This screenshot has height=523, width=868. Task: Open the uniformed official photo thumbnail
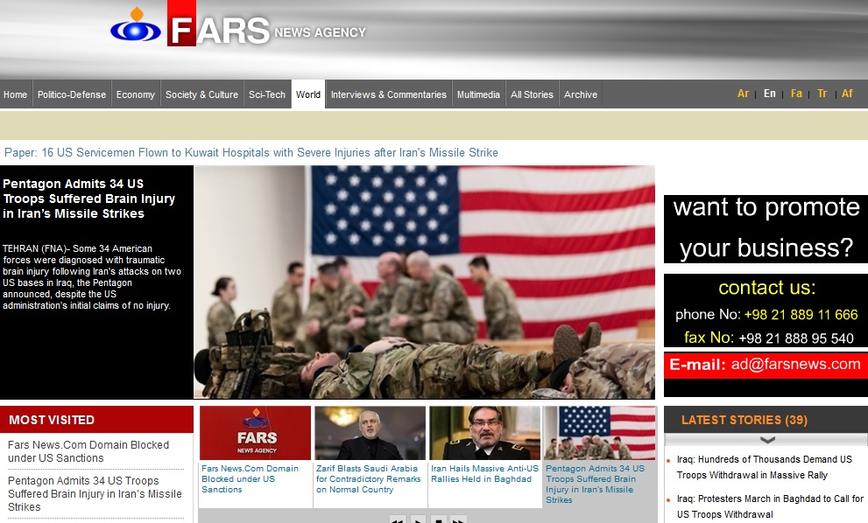pos(484,433)
